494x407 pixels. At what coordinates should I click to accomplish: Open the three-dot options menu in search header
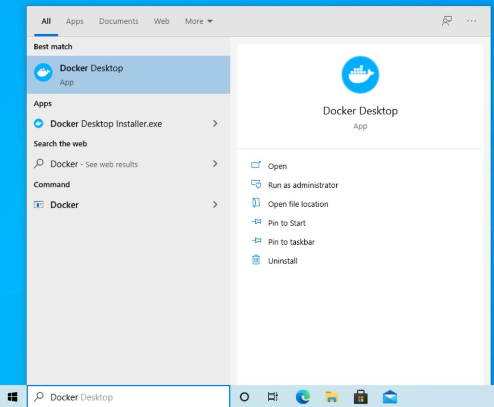[x=472, y=21]
